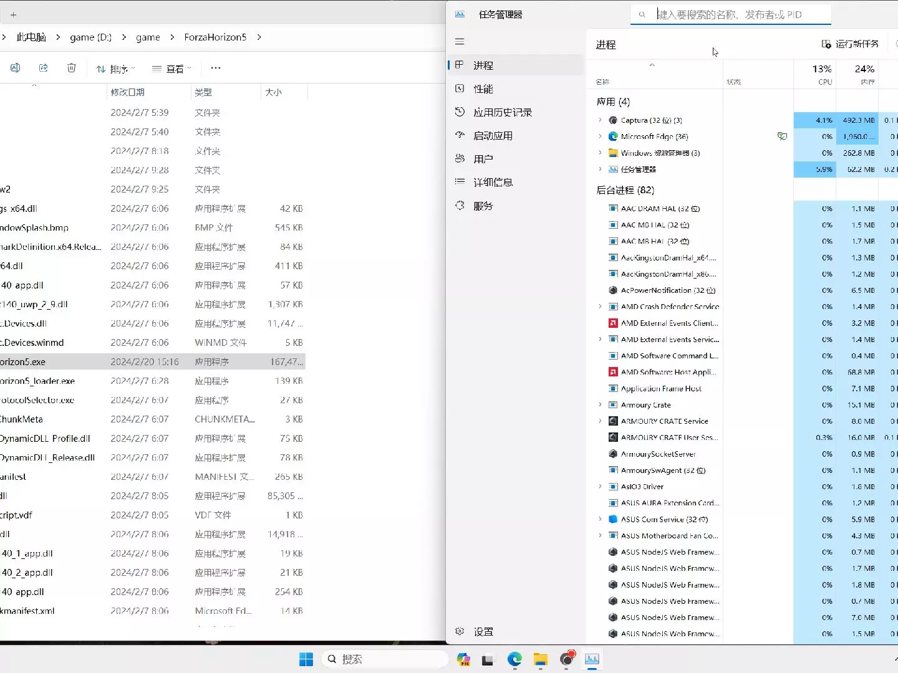Open the Windows Start menu
The height and width of the screenshot is (673, 898).
(306, 659)
